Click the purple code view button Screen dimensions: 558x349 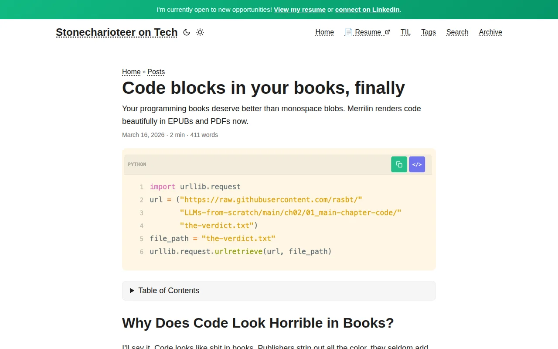[x=417, y=164]
